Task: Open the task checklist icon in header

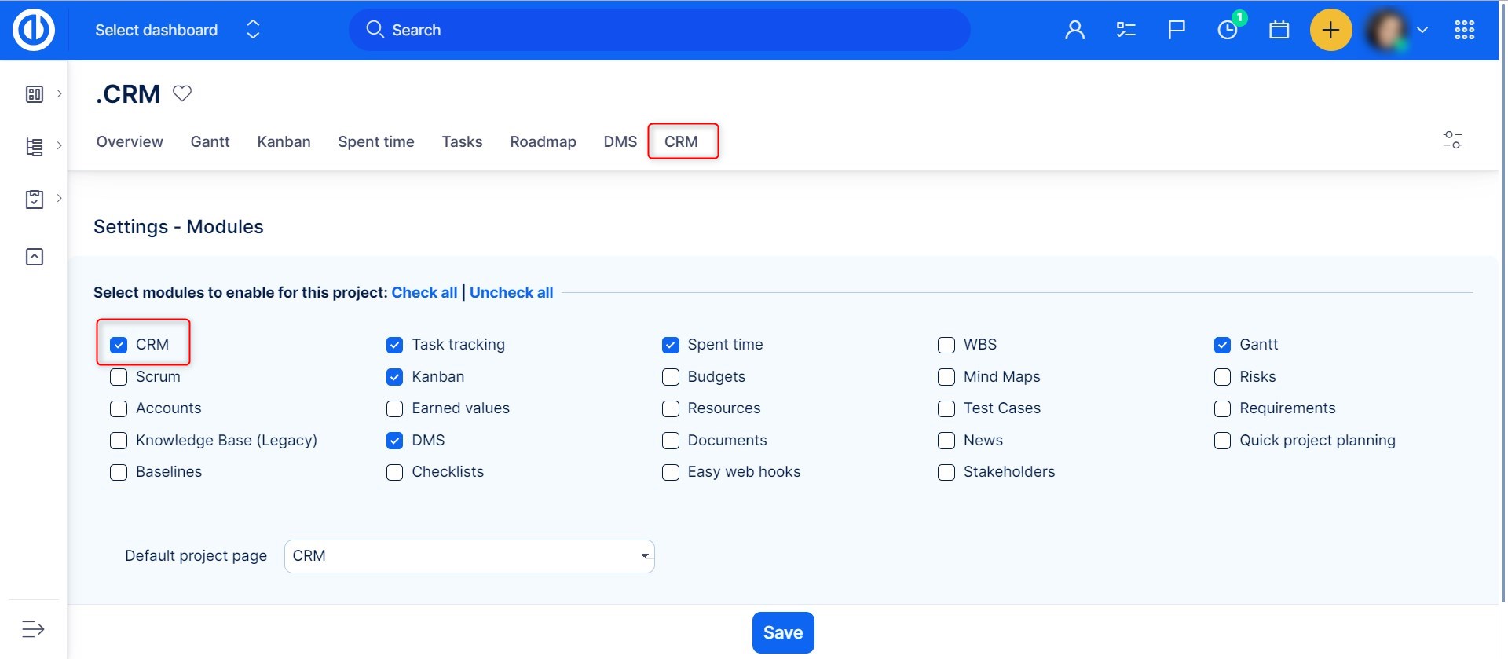Action: [1126, 30]
